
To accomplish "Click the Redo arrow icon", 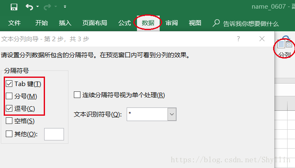I will [47, 7].
